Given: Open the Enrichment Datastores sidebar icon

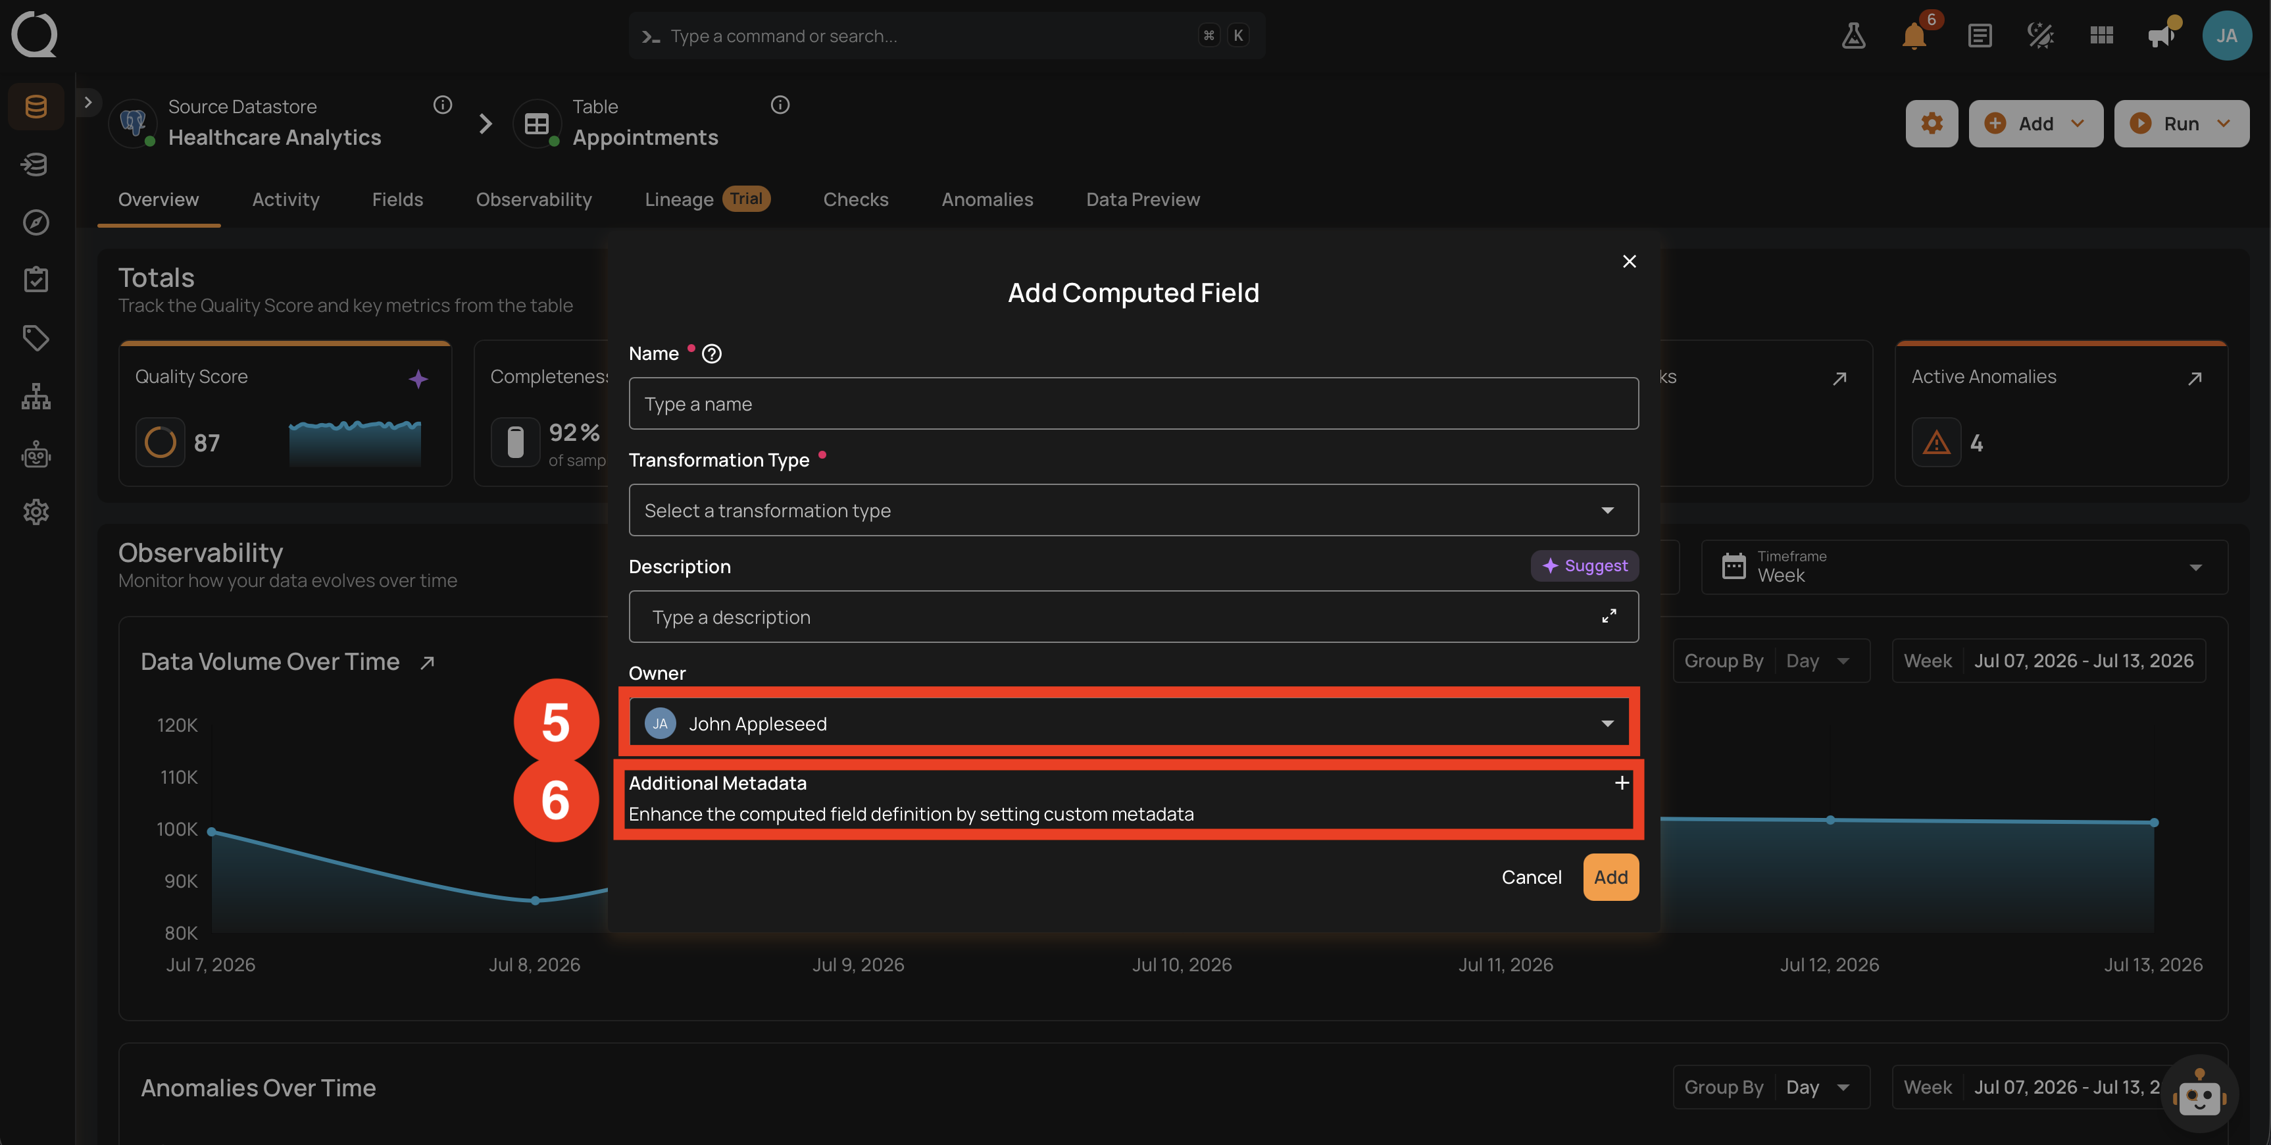Looking at the screenshot, I should point(36,164).
